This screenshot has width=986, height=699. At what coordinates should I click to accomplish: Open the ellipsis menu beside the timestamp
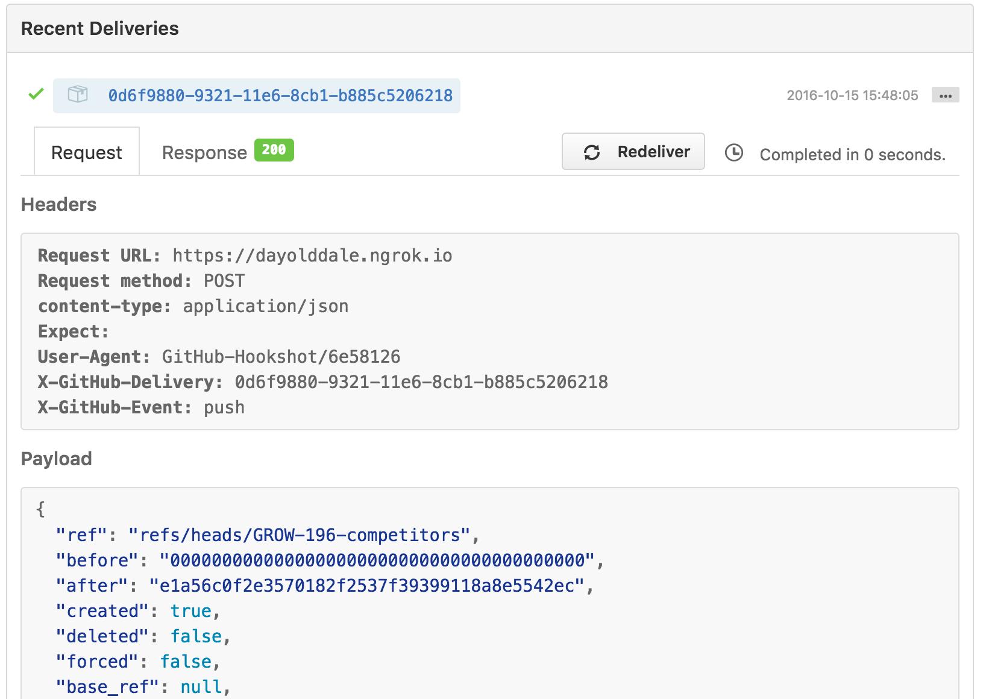click(x=946, y=95)
